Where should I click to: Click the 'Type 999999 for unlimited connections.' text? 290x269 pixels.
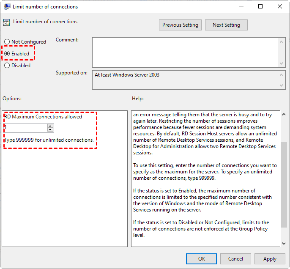(x=49, y=140)
